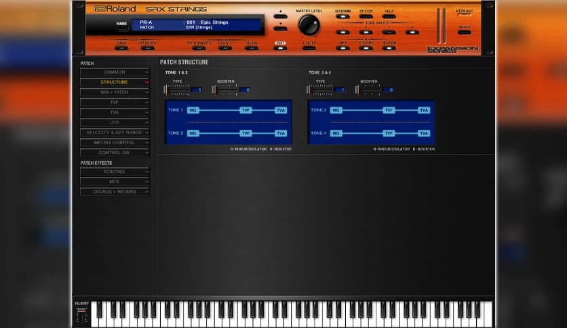This screenshot has width=567, height=328.
Task: Open the TVA page
Action: [114, 112]
